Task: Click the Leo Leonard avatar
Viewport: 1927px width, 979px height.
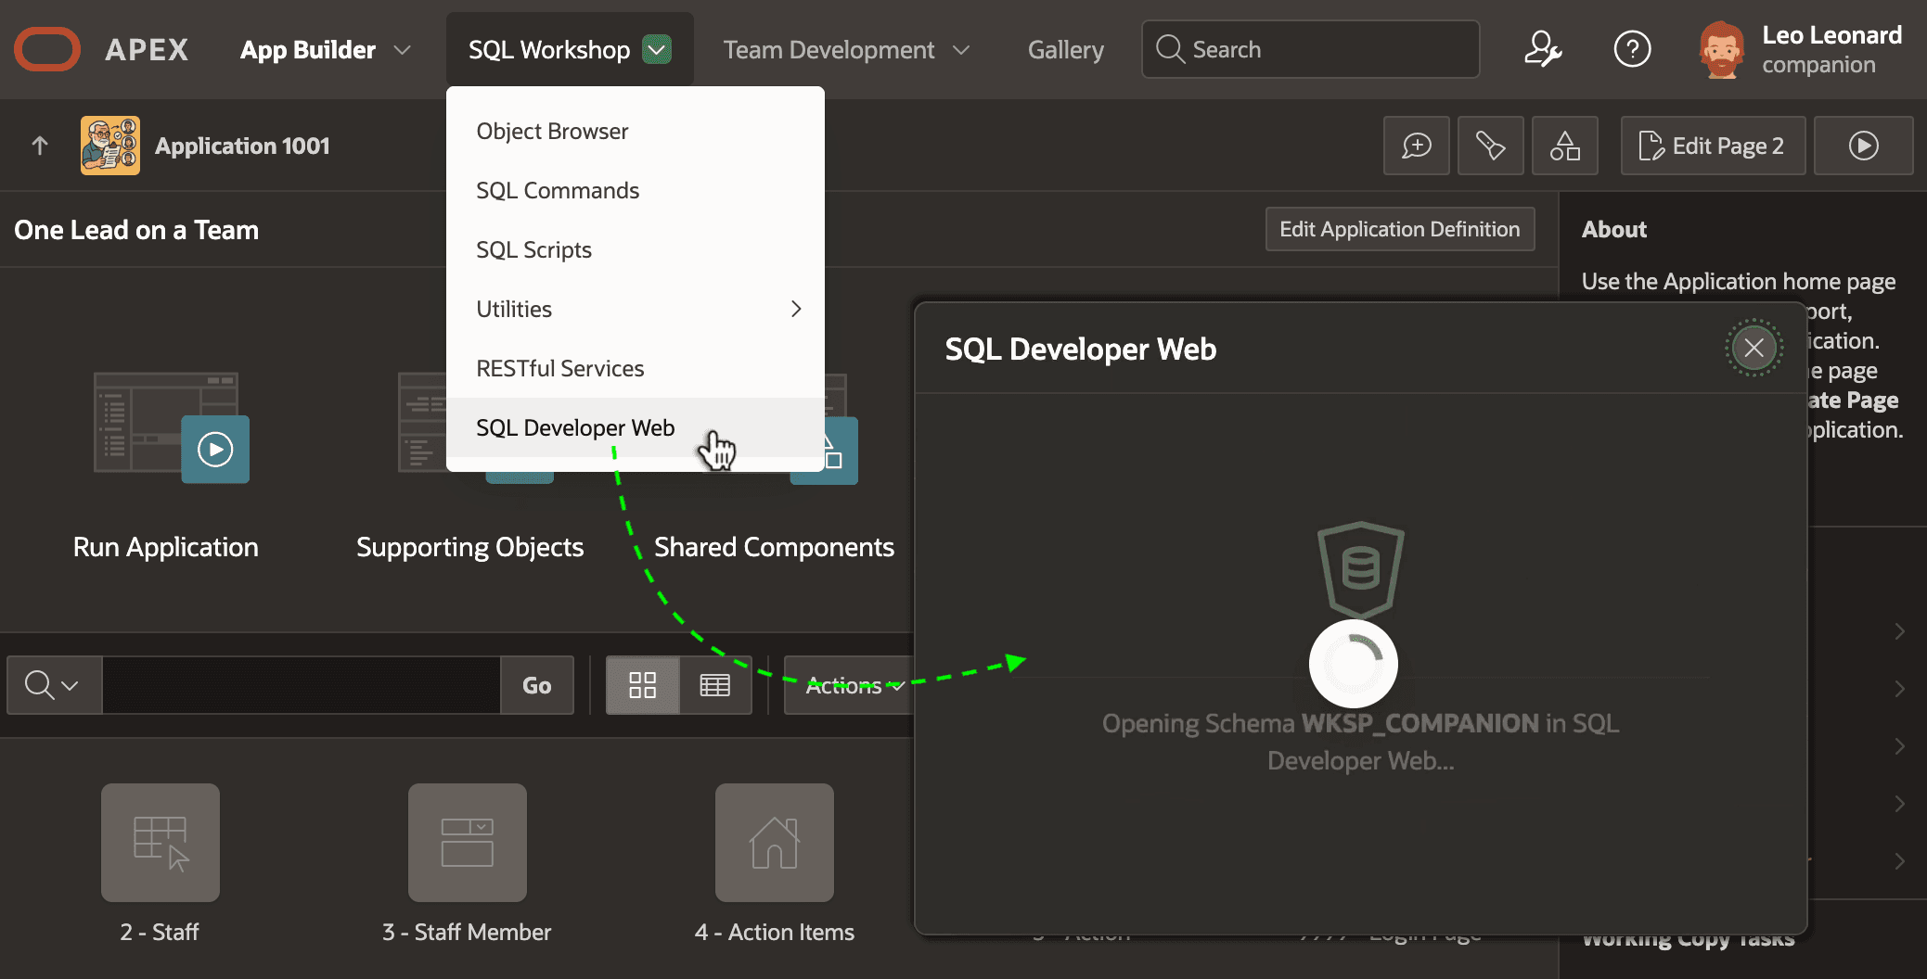Action: point(1721,49)
